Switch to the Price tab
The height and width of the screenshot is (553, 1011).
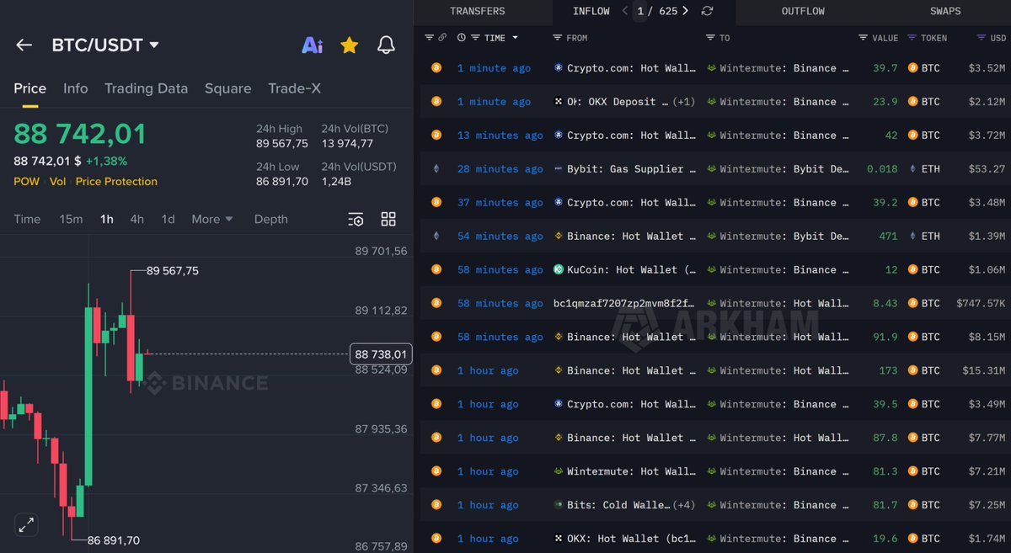pyautogui.click(x=29, y=88)
